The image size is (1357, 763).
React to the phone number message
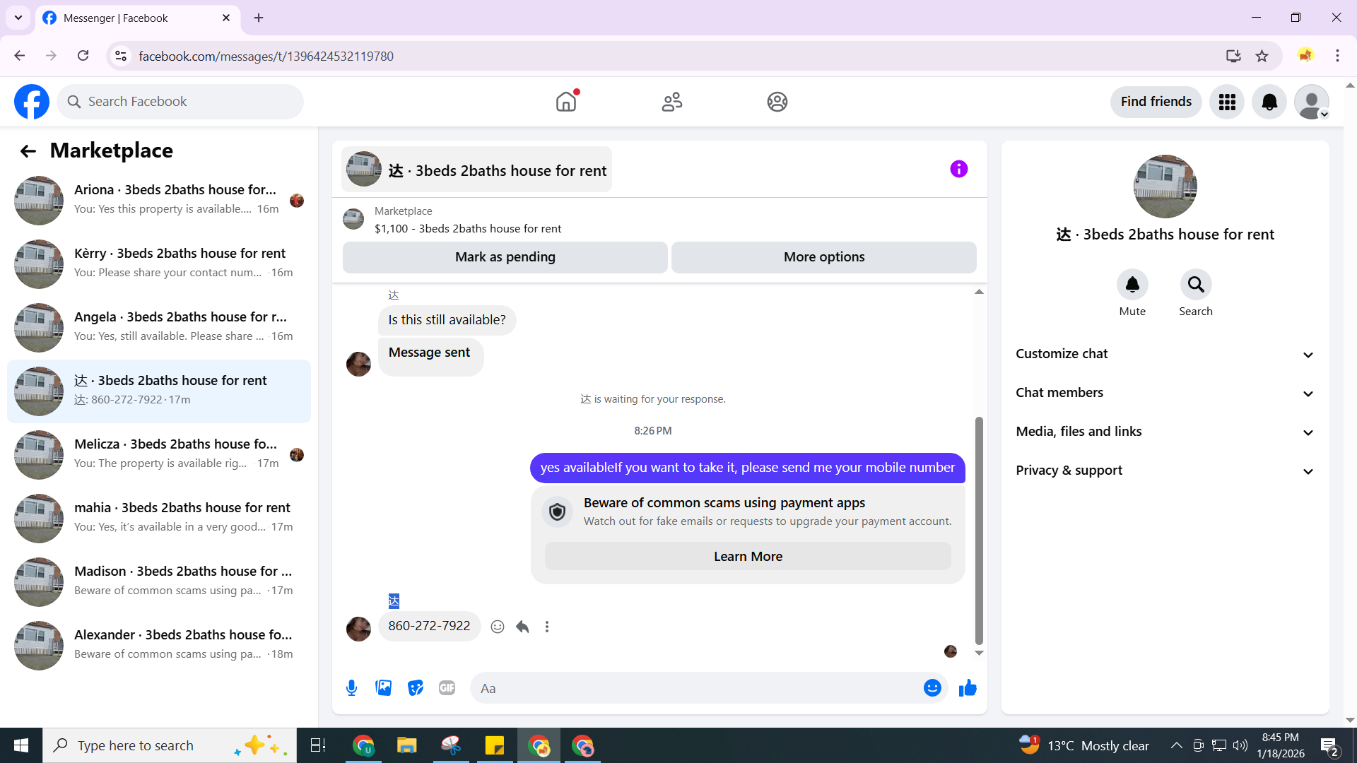(498, 627)
